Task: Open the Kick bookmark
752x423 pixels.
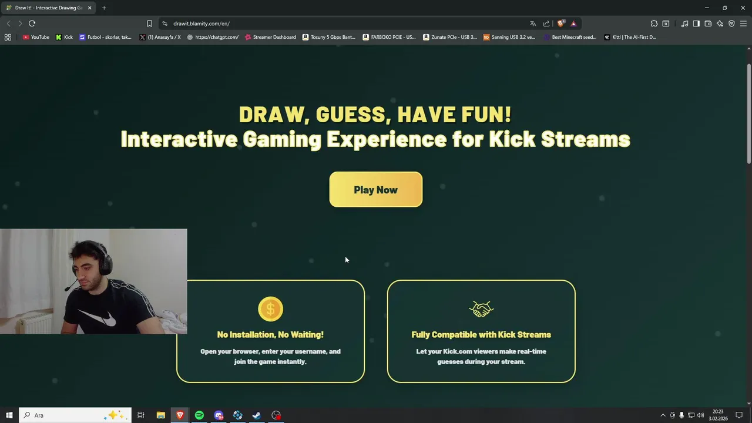Action: tap(64, 37)
